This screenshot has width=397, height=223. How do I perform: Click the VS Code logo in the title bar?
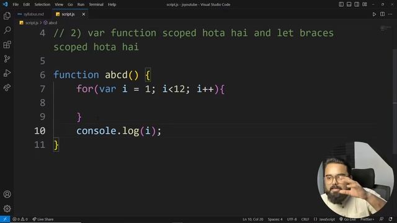click(x=6, y=4)
